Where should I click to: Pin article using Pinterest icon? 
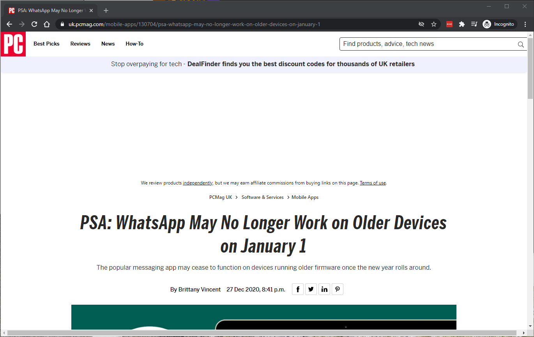338,289
